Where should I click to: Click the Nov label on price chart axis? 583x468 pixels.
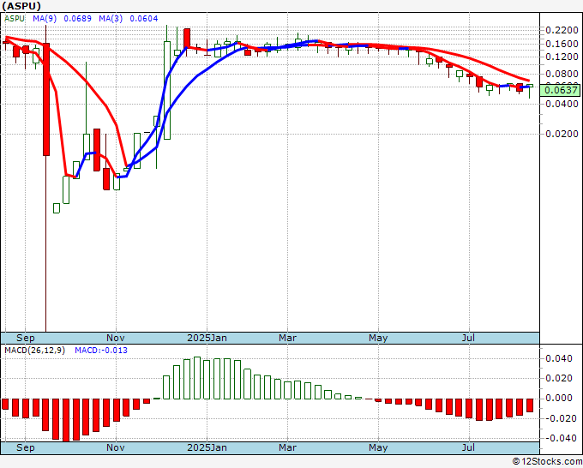tap(116, 338)
